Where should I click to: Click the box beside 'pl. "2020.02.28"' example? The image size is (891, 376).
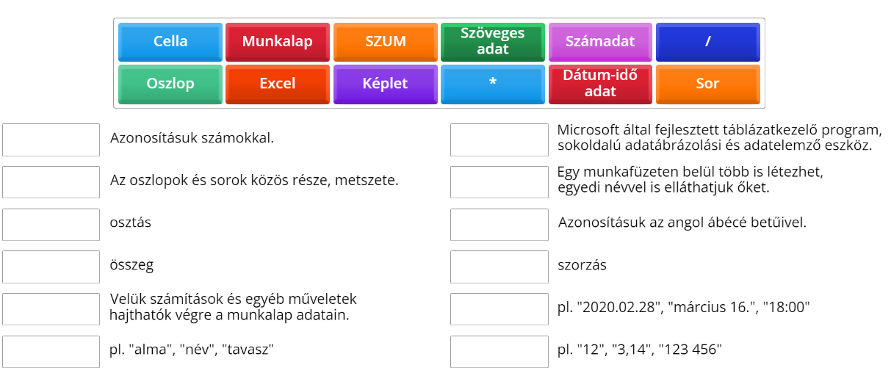pyautogui.click(x=499, y=309)
